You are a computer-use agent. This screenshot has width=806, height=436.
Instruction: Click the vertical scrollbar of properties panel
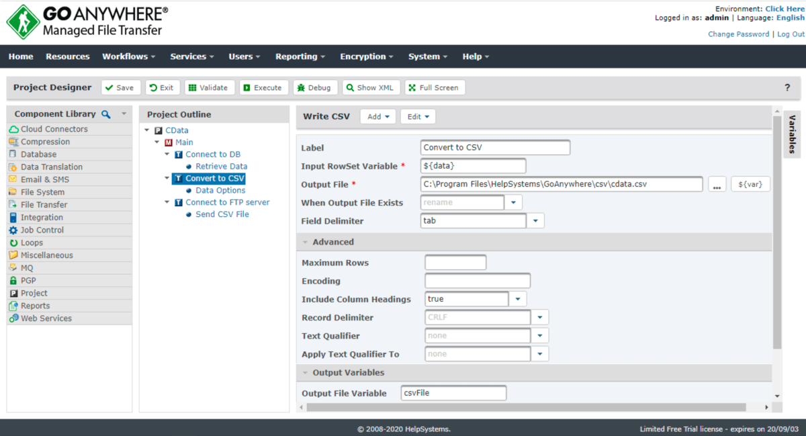coord(777,232)
